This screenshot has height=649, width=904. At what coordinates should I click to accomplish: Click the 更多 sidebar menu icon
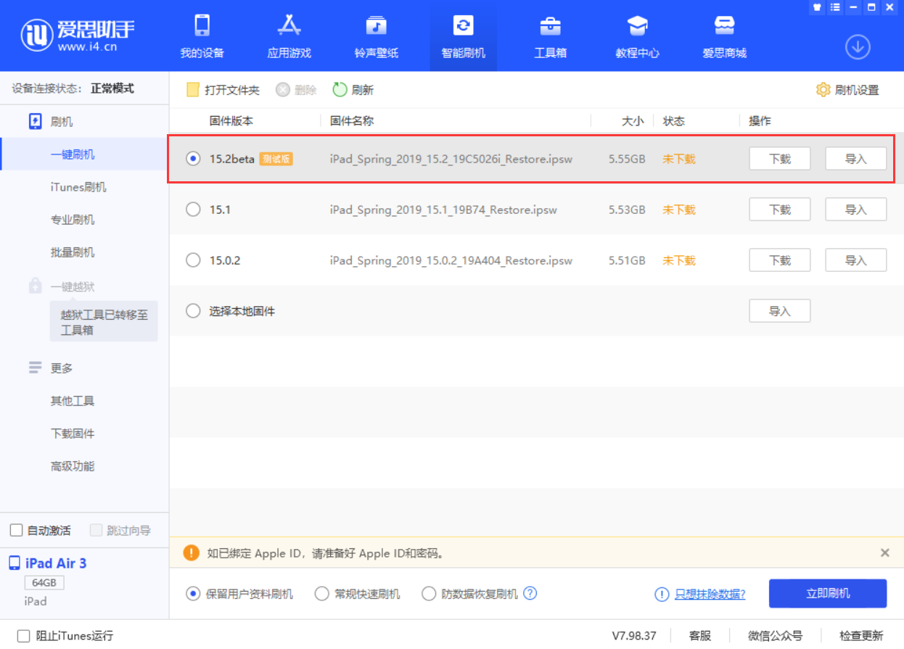(x=35, y=368)
